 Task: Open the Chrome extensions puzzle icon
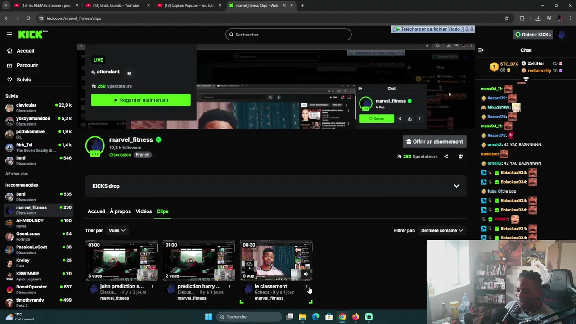point(522,18)
